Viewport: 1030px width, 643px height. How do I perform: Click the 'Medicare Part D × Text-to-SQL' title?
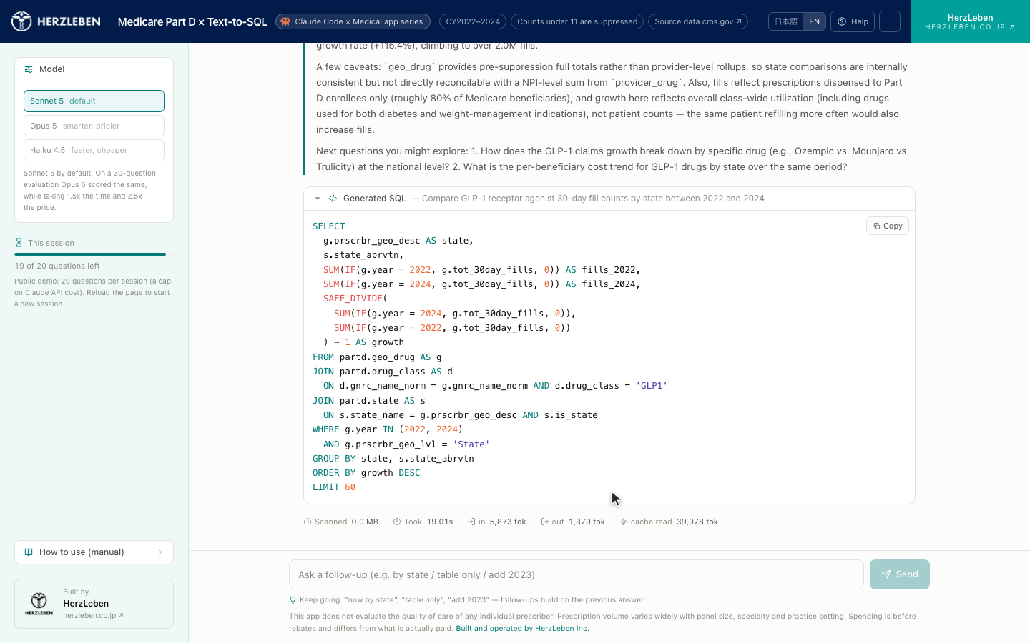pos(192,21)
